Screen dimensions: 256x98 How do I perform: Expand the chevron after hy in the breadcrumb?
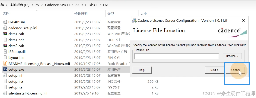[42, 5]
